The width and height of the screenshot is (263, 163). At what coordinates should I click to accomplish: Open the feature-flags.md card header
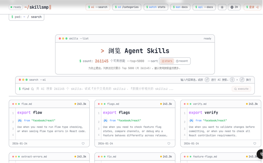(221, 157)
